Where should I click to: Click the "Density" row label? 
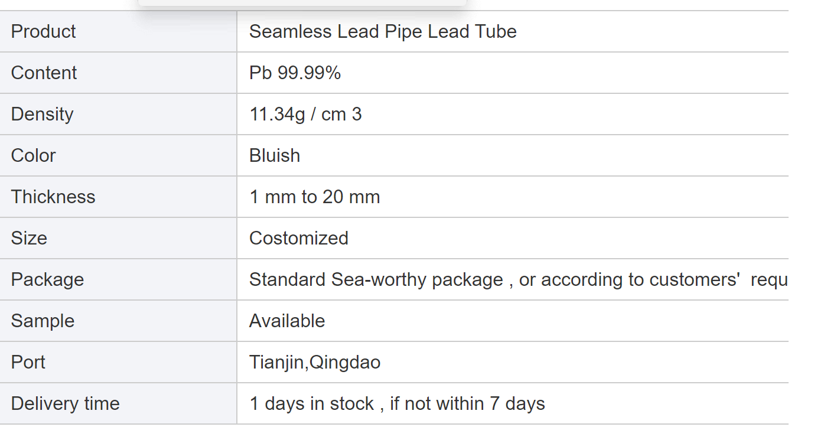coord(42,114)
